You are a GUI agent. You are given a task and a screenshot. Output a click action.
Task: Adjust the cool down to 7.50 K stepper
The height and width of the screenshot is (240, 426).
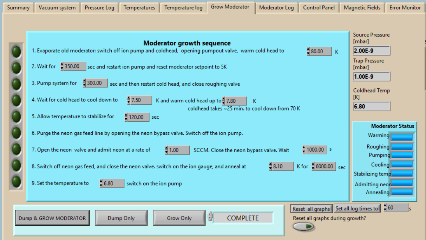[x=129, y=100]
